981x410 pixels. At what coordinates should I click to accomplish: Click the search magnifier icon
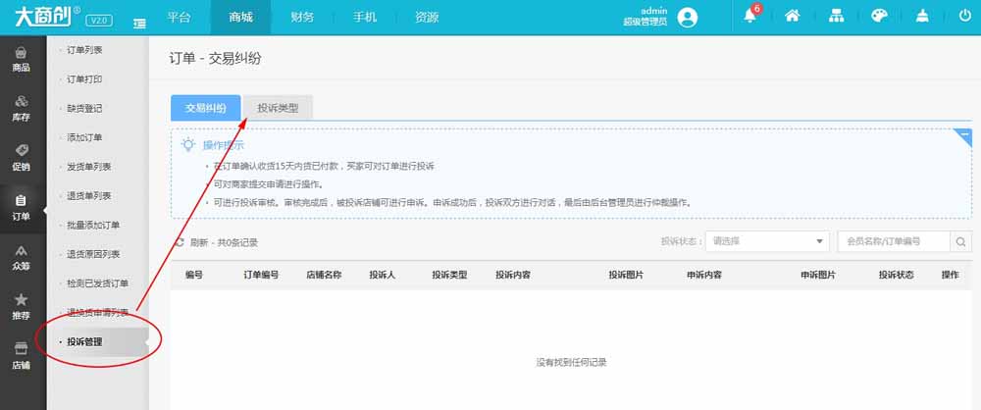pyautogui.click(x=961, y=241)
